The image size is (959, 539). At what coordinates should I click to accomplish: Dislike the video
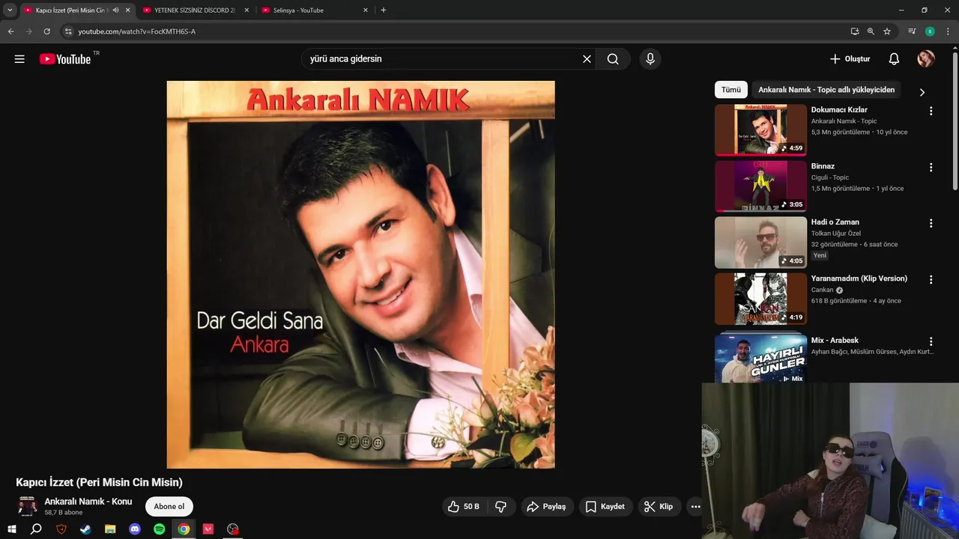pyautogui.click(x=500, y=507)
